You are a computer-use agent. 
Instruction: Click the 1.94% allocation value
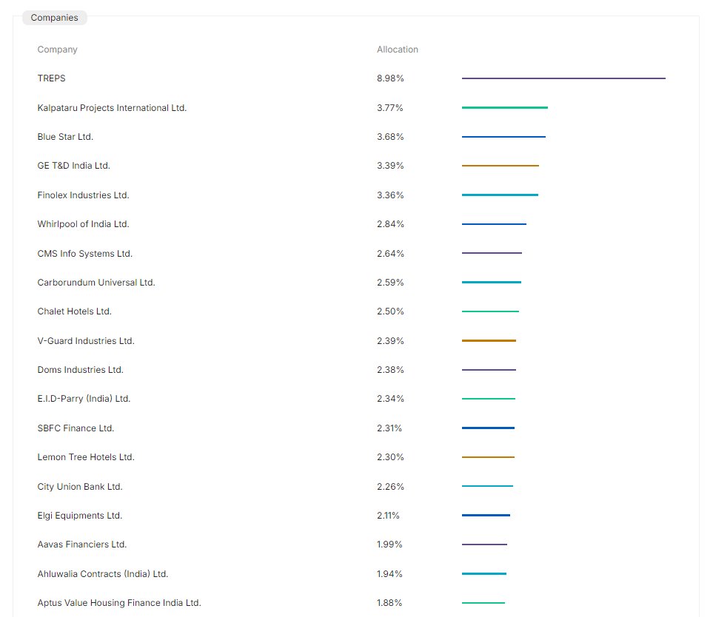click(389, 574)
